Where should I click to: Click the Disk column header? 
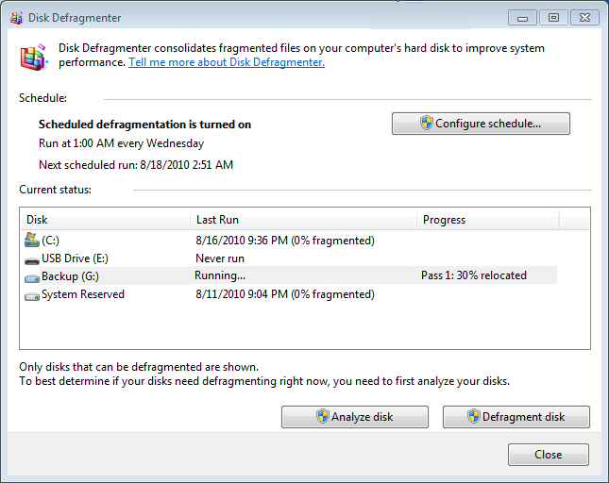pyautogui.click(x=104, y=220)
